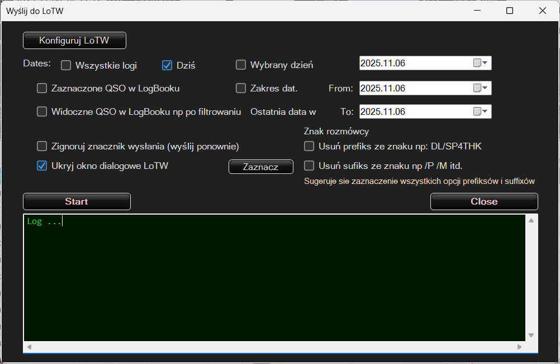This screenshot has width=560, height=364.
Task: Enable Zaznaczone QSO w LogBooku
Action: coord(42,88)
